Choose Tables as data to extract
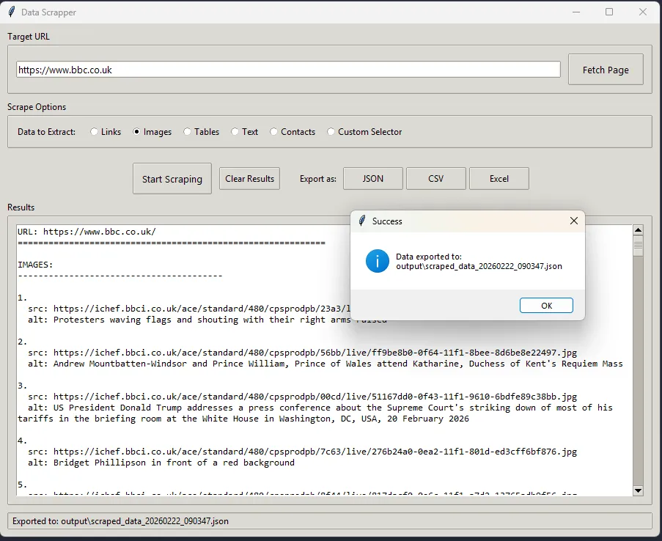This screenshot has width=662, height=541. coord(188,132)
